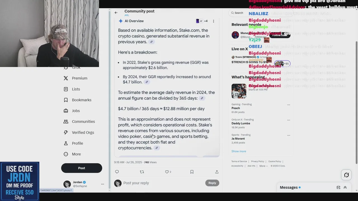Open Daddy Lumba trending options dots
358x201 pixels.
click(x=289, y=120)
